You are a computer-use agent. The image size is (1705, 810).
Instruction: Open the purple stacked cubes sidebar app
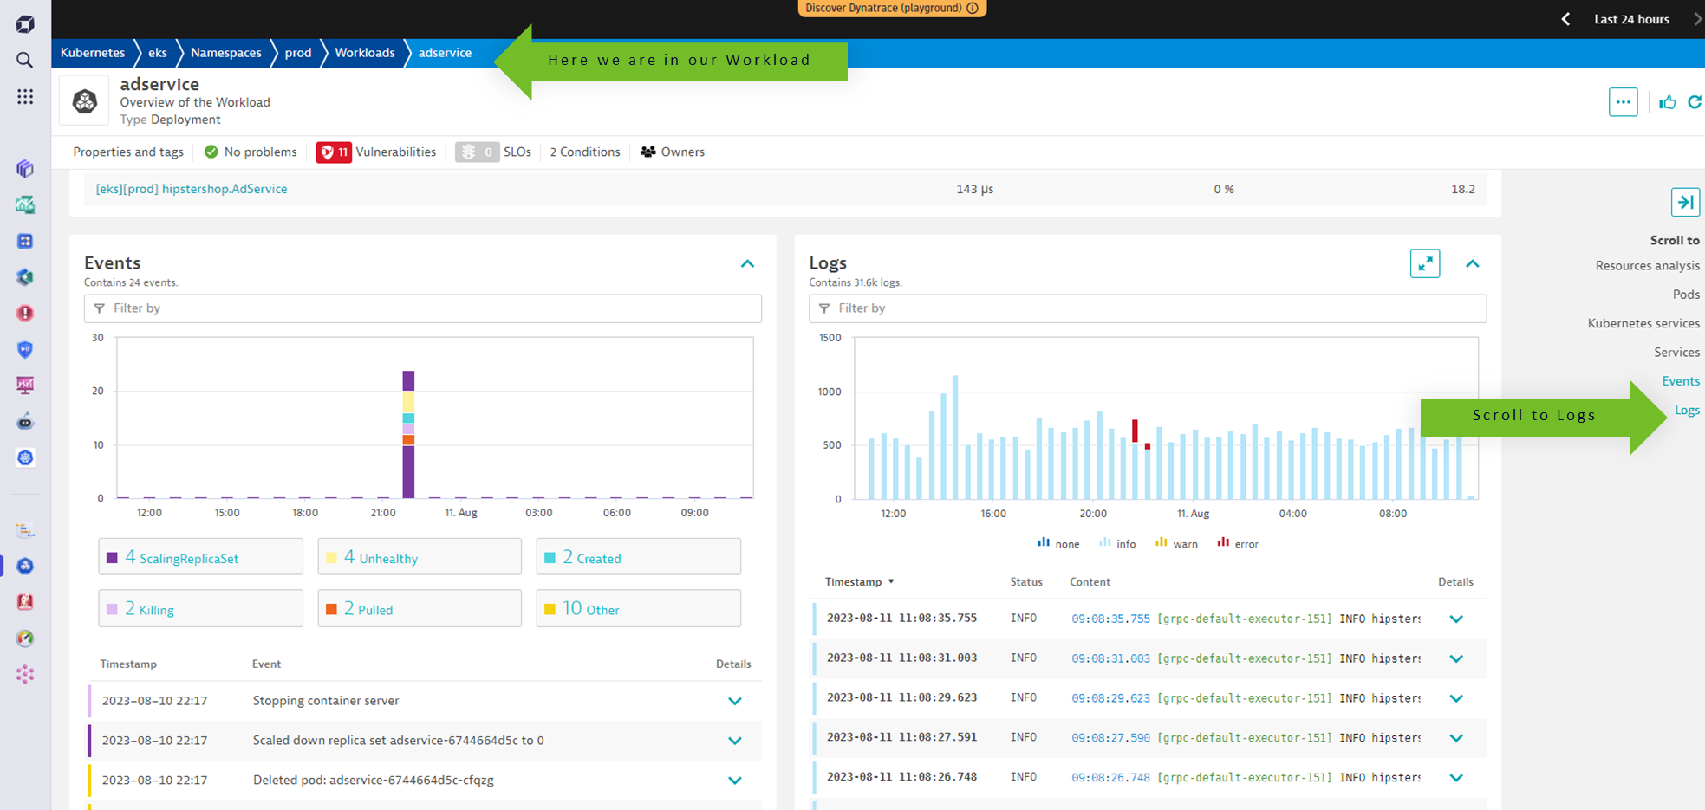[x=25, y=168]
